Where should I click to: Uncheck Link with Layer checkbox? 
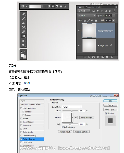point(63,127)
